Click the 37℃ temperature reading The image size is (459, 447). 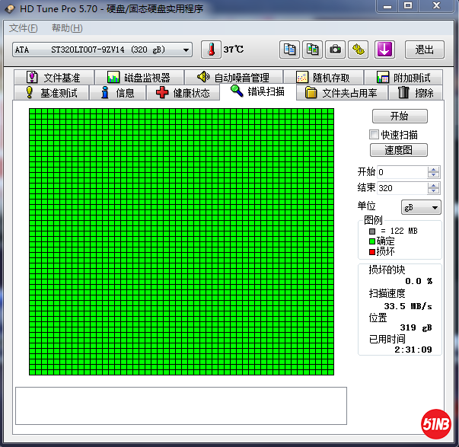[233, 49]
